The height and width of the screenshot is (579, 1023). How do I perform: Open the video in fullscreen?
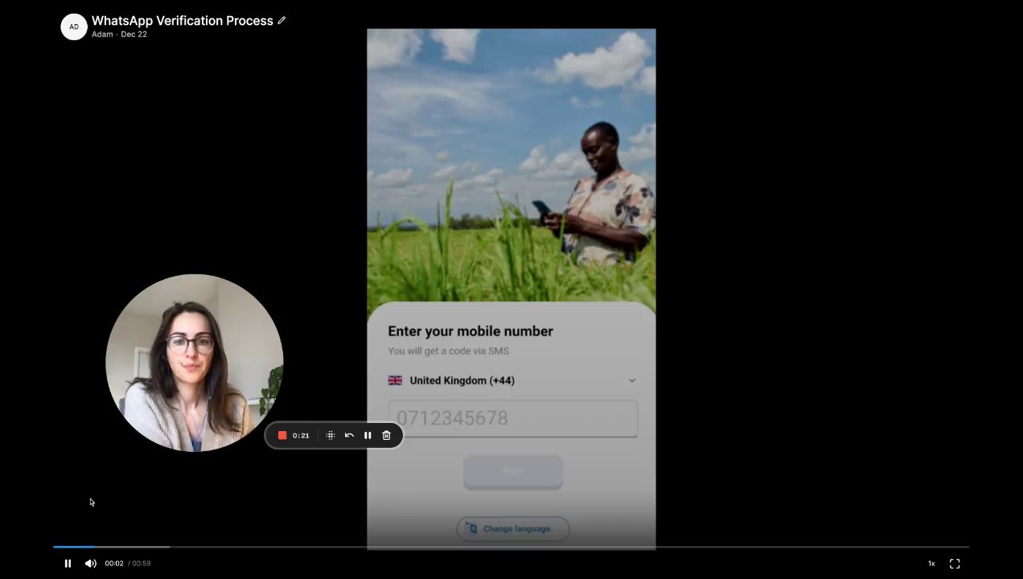click(x=955, y=564)
